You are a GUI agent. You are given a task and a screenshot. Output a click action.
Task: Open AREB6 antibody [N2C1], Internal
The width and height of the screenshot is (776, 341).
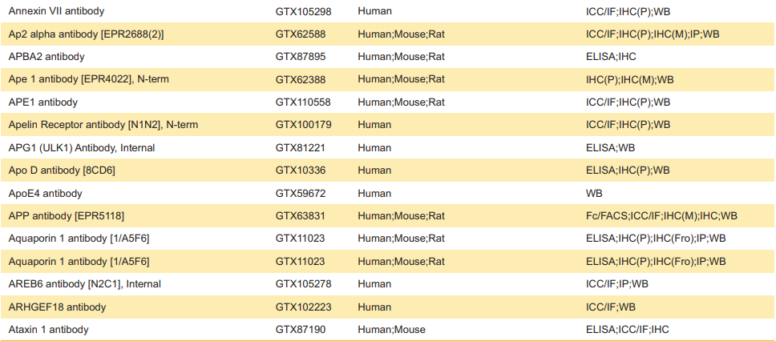pyautogui.click(x=84, y=284)
